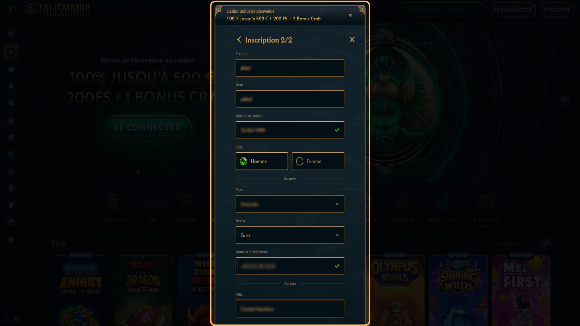
Task: Click the Talismania logo
Action: (57, 10)
